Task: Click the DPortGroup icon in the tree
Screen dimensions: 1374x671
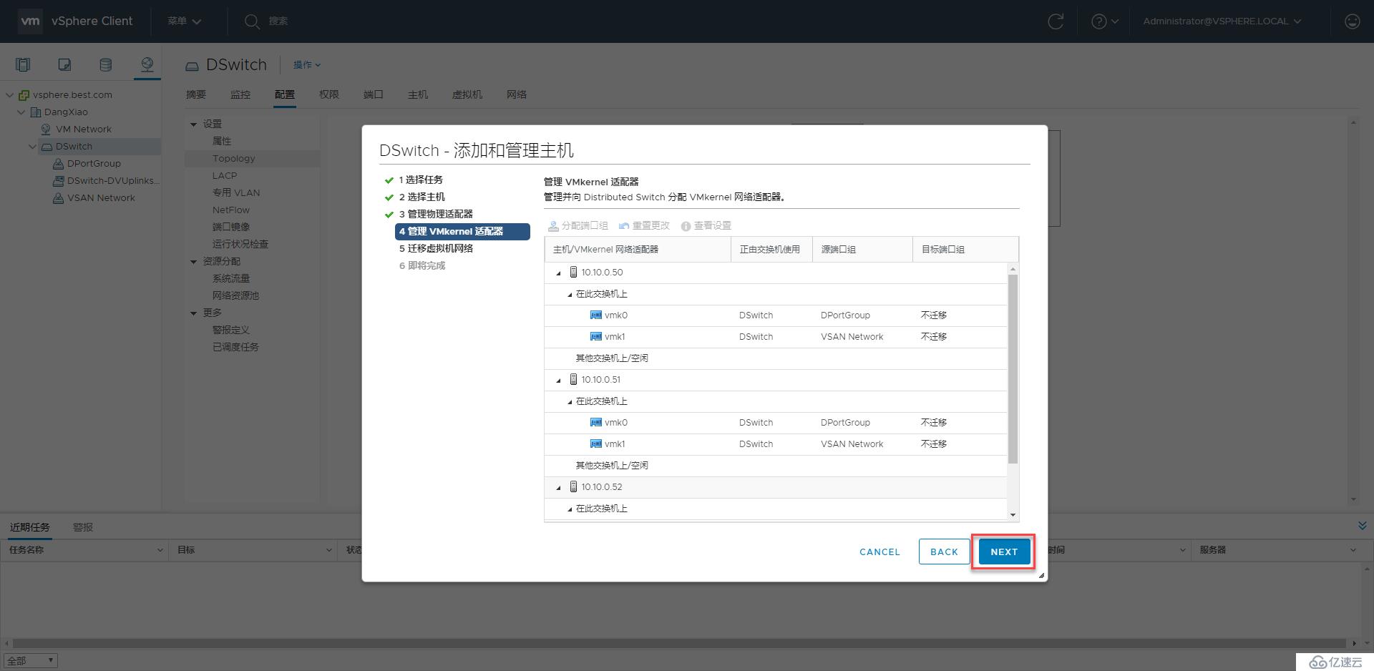Action: tap(59, 163)
